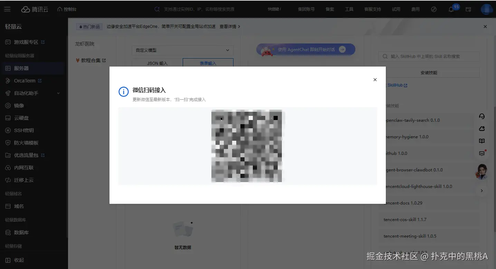Click the 镜像 icon in the sidebar

(8, 106)
